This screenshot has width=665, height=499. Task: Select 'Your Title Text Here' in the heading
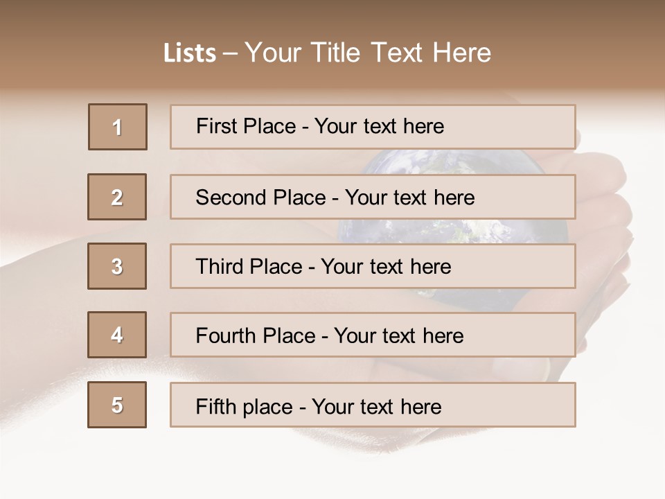[368, 53]
